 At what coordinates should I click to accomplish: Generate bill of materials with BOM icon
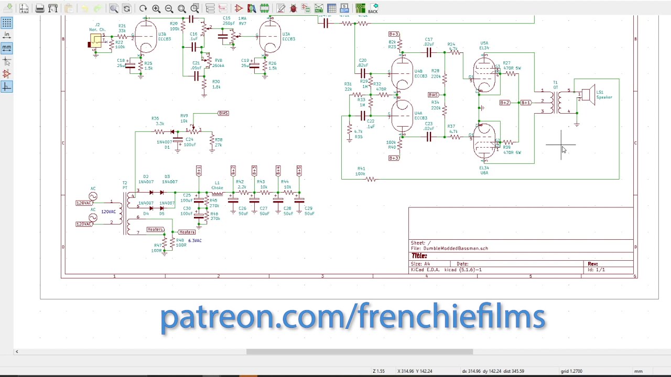pyautogui.click(x=344, y=8)
